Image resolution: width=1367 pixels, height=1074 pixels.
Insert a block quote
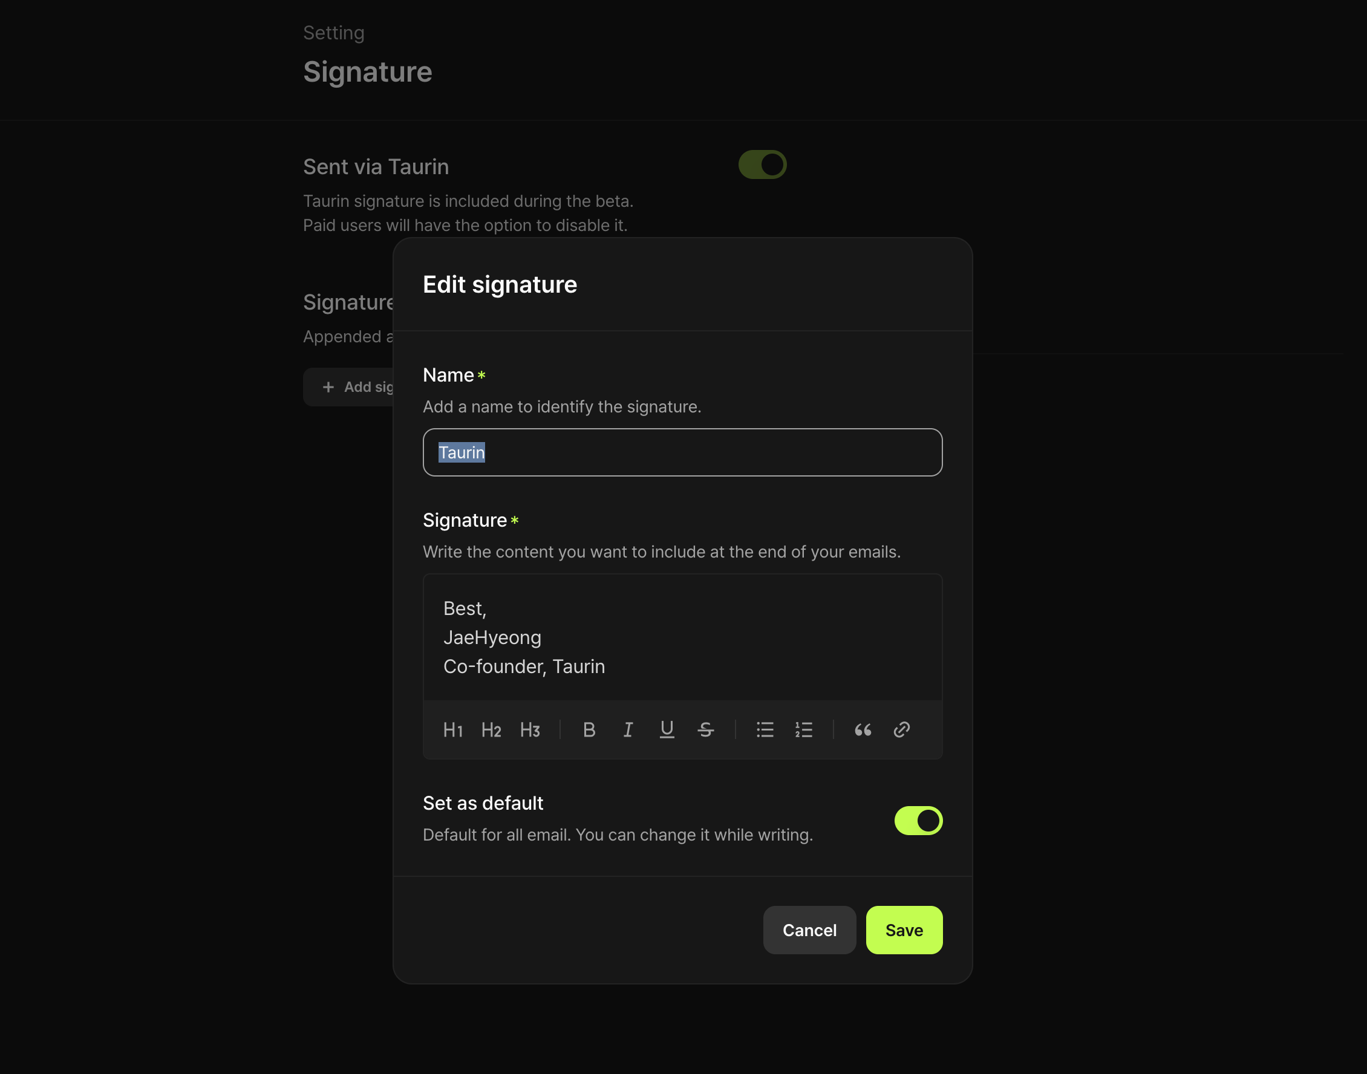pyautogui.click(x=863, y=729)
